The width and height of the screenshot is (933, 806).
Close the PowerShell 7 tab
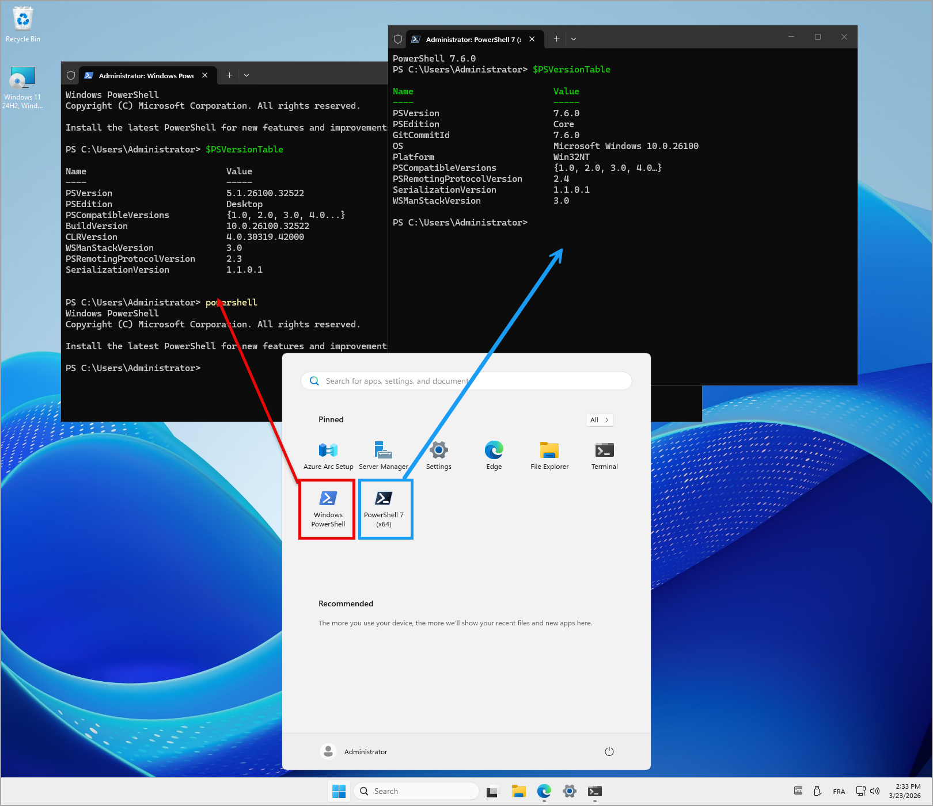point(532,39)
